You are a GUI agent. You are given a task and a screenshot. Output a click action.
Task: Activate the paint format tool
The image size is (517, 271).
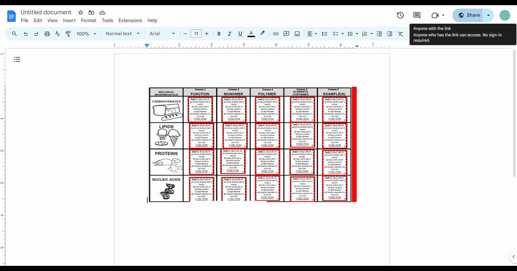point(68,34)
